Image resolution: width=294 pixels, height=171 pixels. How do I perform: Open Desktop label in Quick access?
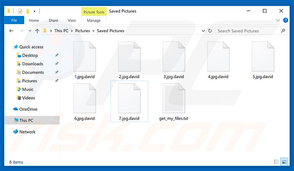(x=30, y=55)
